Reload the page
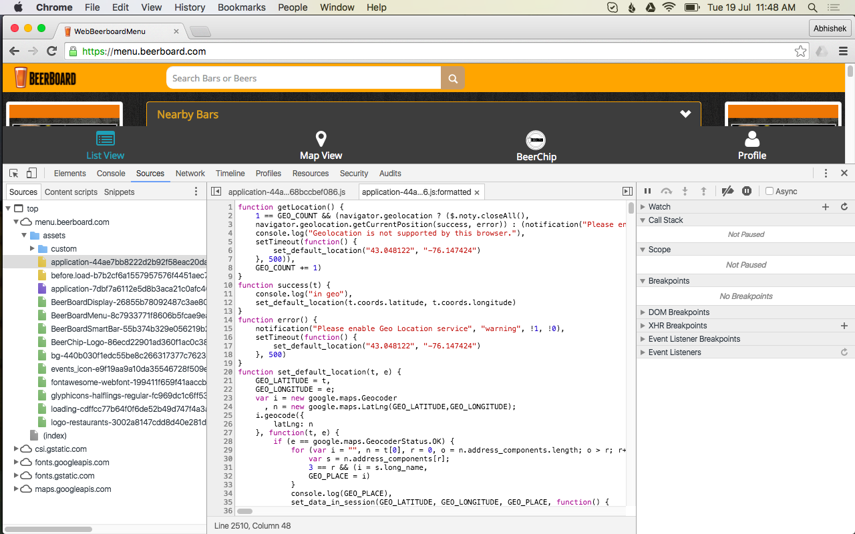Screen dimensions: 855x534 click(51, 51)
